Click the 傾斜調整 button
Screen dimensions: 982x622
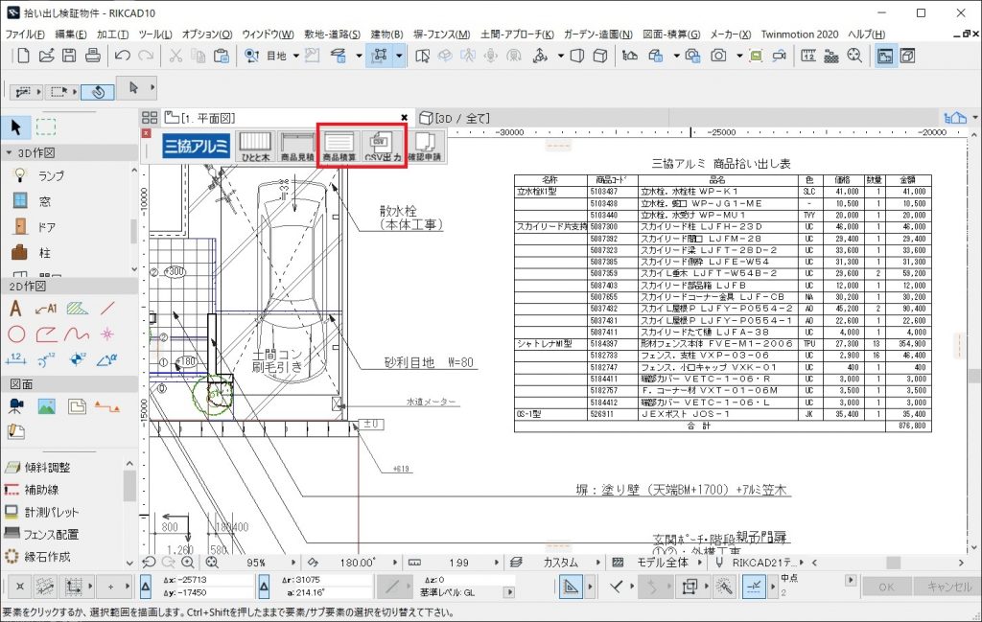coord(37,468)
